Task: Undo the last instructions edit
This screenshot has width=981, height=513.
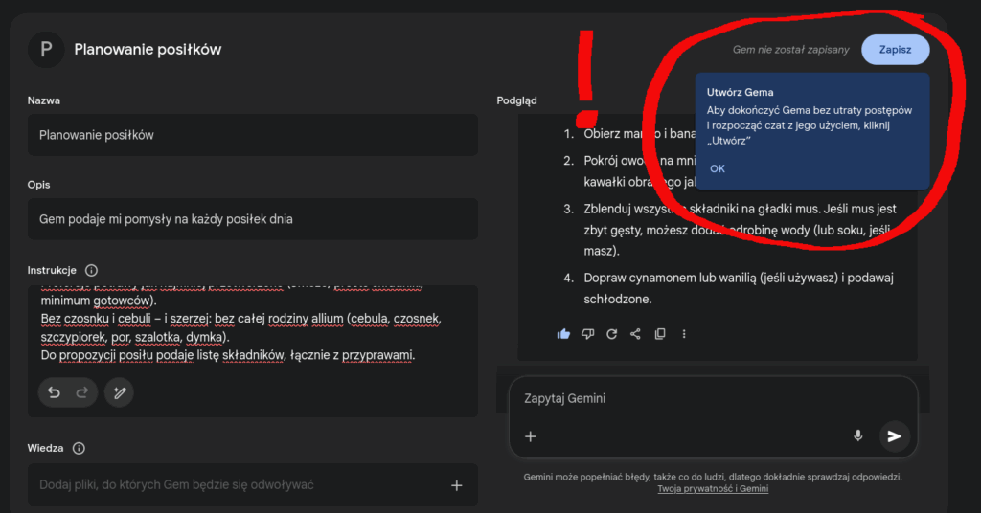Action: point(55,392)
